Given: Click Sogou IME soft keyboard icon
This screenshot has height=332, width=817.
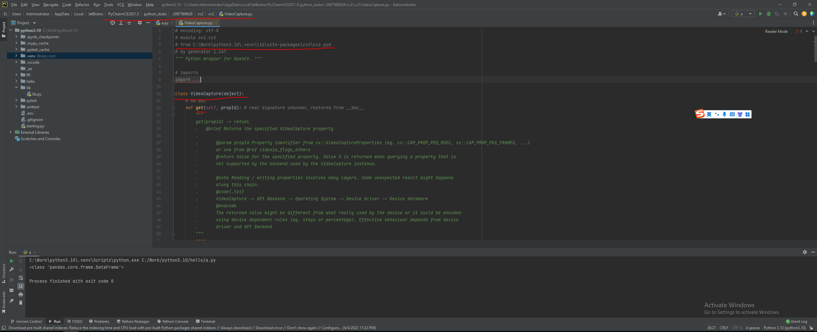Looking at the screenshot, I should pyautogui.click(x=732, y=114).
